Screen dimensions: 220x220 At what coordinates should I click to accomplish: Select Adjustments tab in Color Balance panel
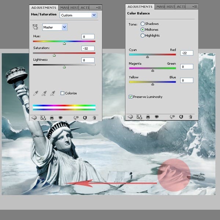coord(140,7)
